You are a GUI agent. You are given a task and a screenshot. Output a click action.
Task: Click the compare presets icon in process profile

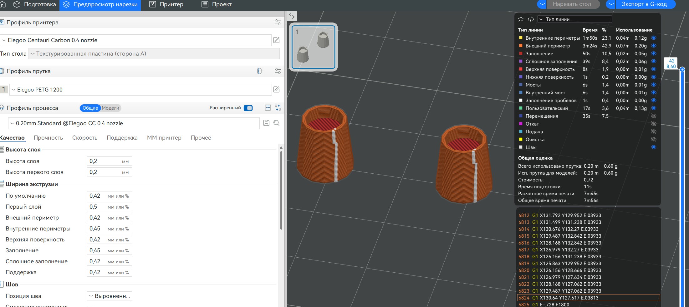click(278, 108)
